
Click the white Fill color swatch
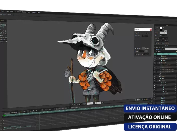(161, 28)
